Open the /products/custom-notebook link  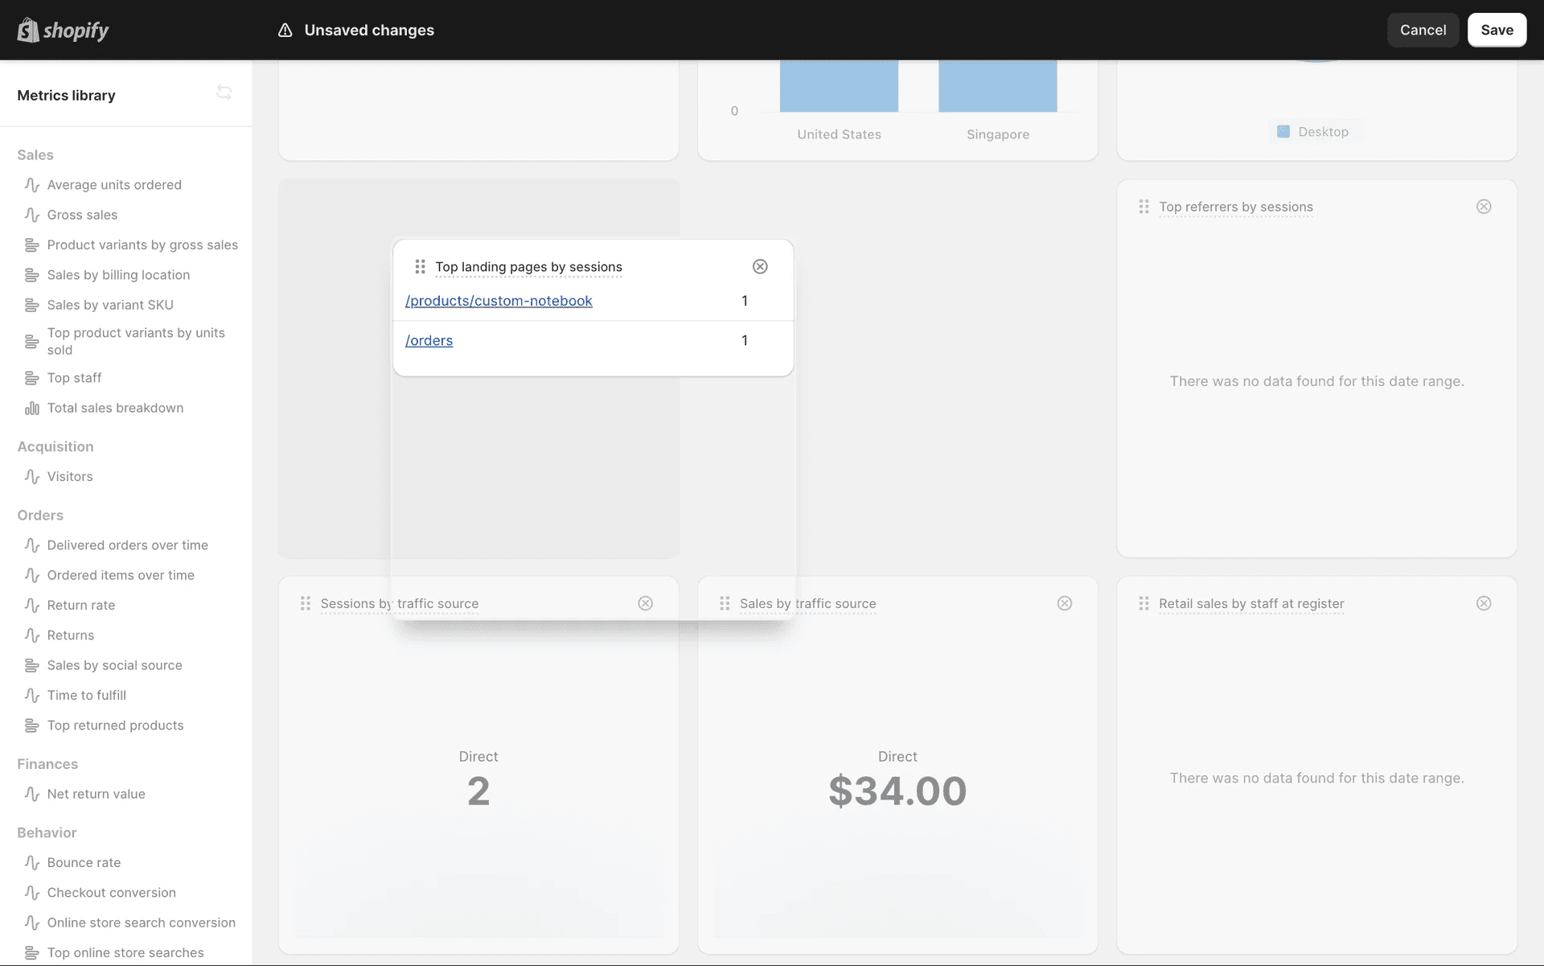[499, 301]
